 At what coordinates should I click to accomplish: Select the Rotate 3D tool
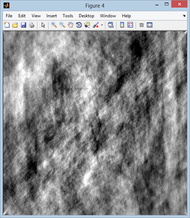[79, 25]
